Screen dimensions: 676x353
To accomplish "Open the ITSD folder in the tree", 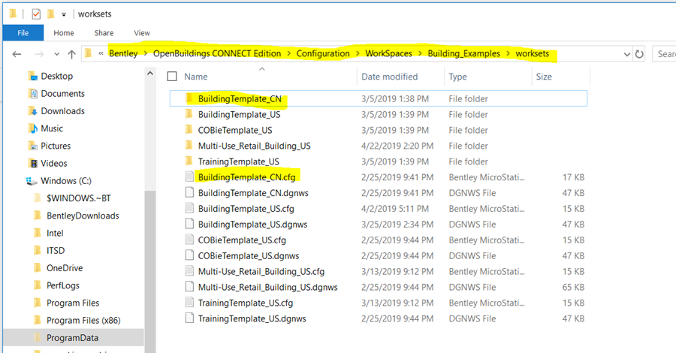I will (x=56, y=250).
